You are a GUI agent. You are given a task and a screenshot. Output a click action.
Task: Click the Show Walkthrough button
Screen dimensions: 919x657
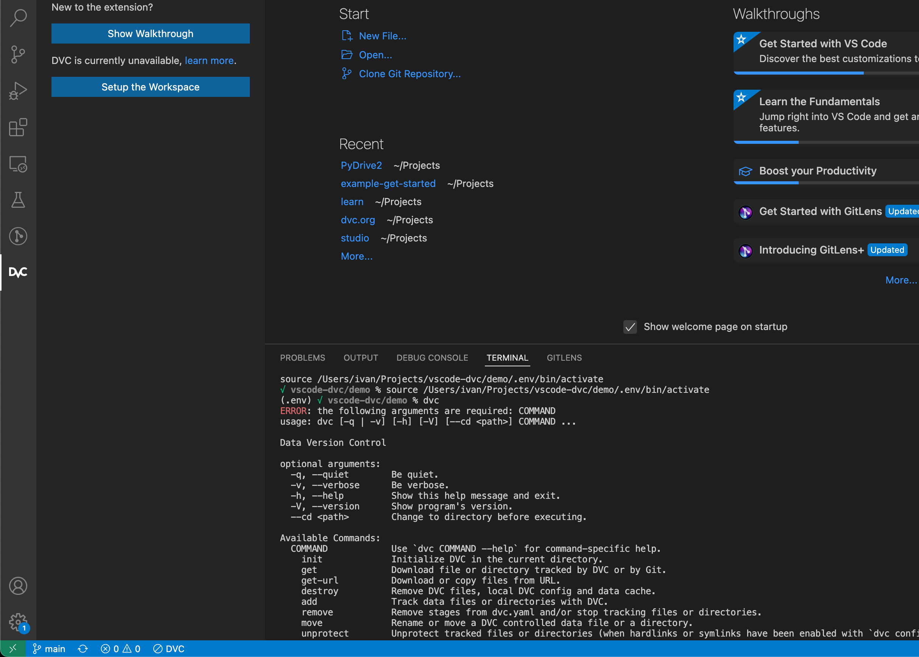coord(151,33)
